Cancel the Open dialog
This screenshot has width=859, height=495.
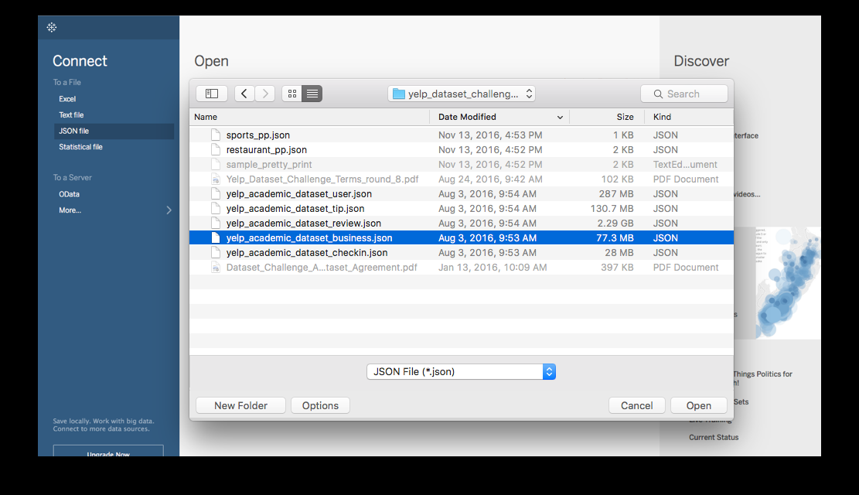636,405
